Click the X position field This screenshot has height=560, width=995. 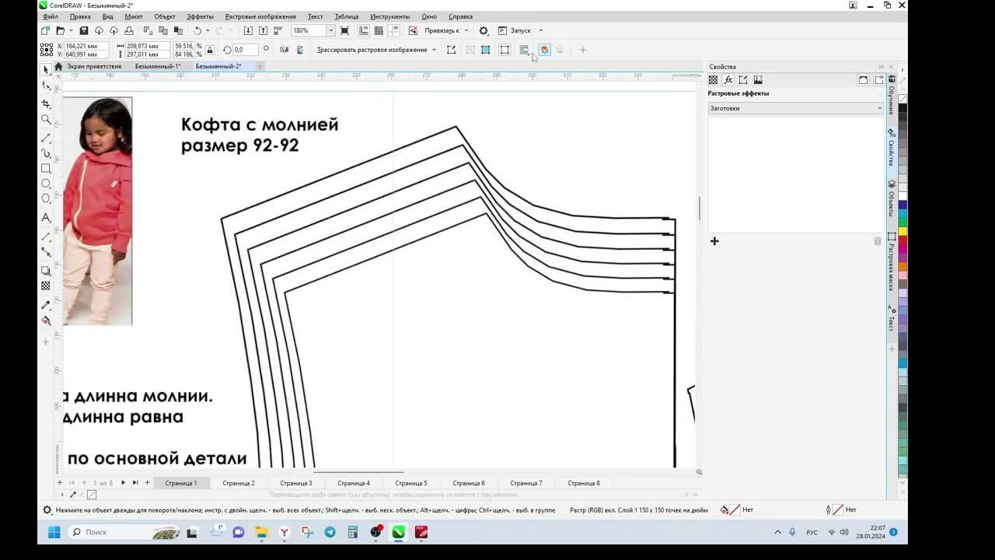click(x=86, y=46)
